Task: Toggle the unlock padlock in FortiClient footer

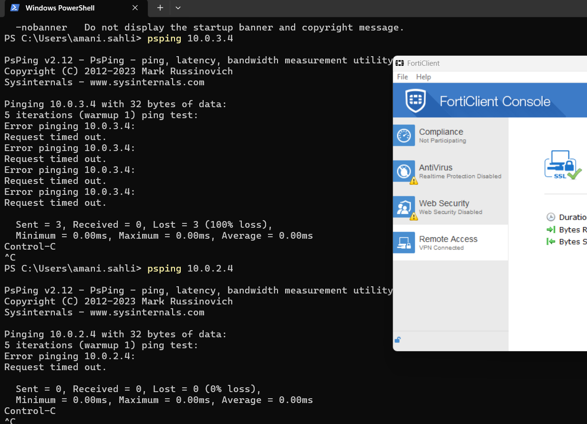Action: 398,340
